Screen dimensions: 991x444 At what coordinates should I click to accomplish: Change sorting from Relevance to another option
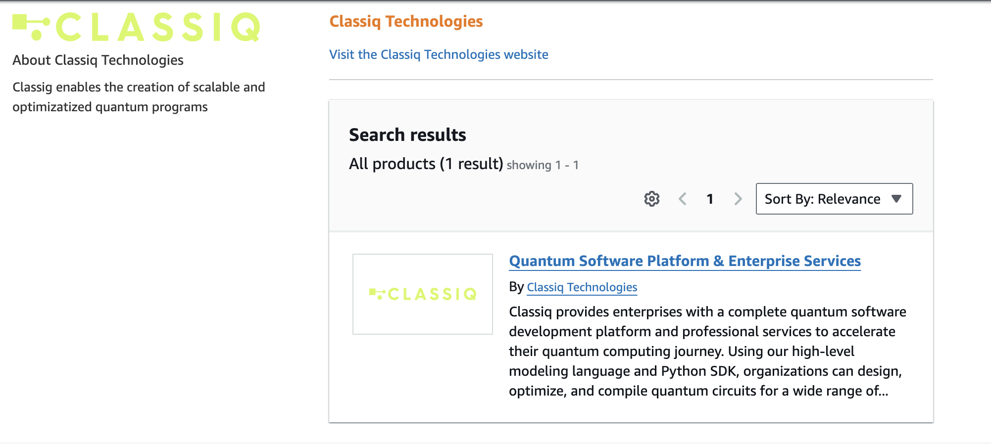click(x=834, y=199)
